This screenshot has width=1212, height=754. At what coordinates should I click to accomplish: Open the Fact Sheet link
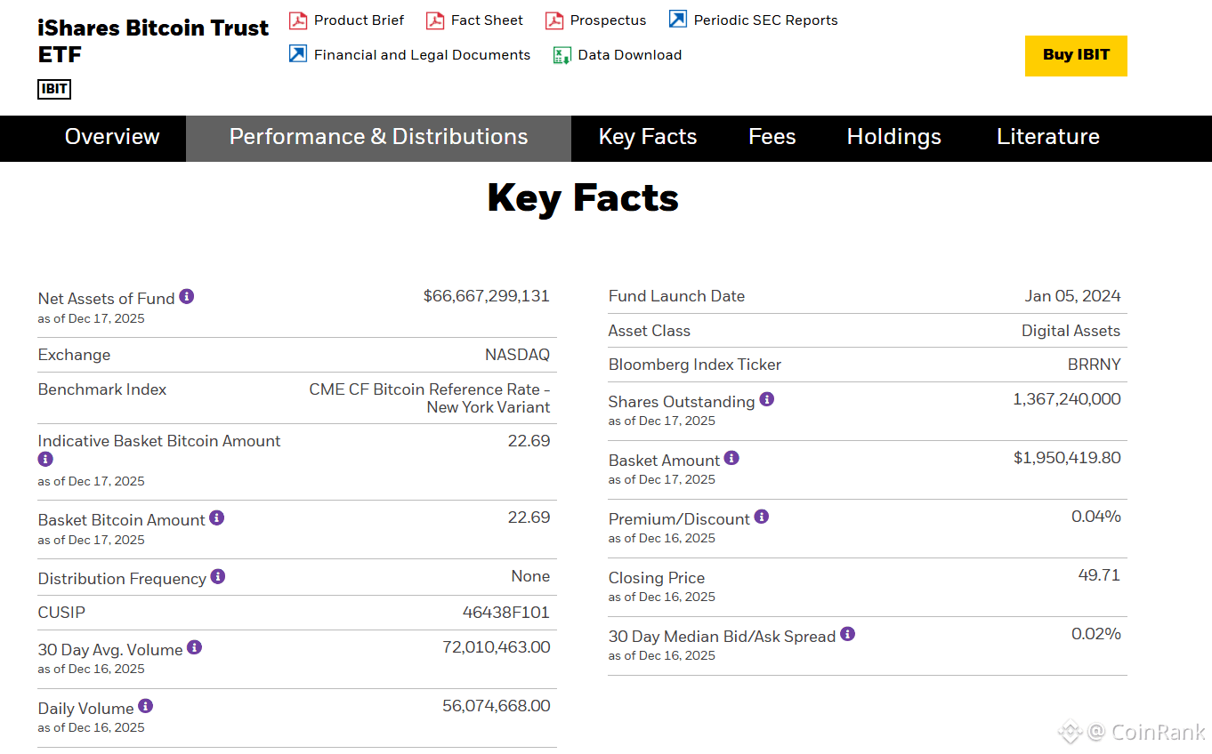coord(486,20)
